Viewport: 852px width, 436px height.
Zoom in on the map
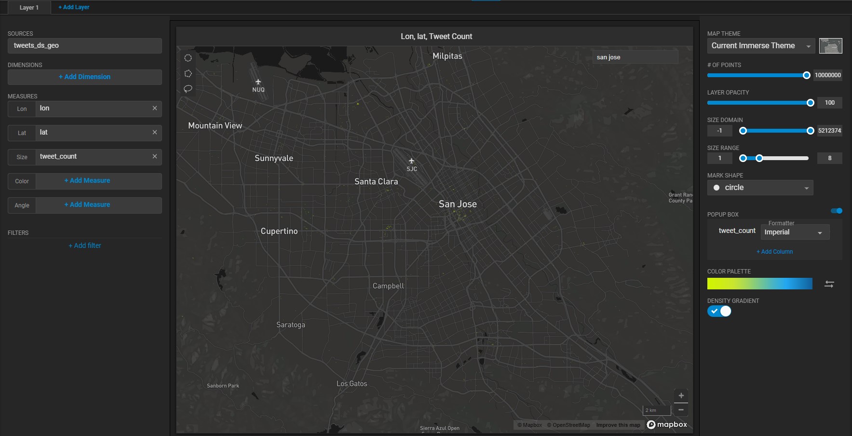[x=681, y=395]
